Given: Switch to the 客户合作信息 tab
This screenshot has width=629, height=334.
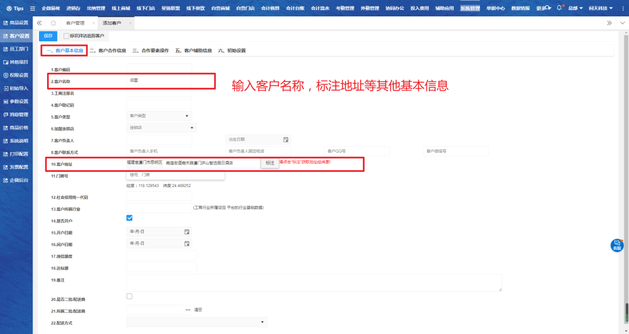Looking at the screenshot, I should [x=108, y=51].
